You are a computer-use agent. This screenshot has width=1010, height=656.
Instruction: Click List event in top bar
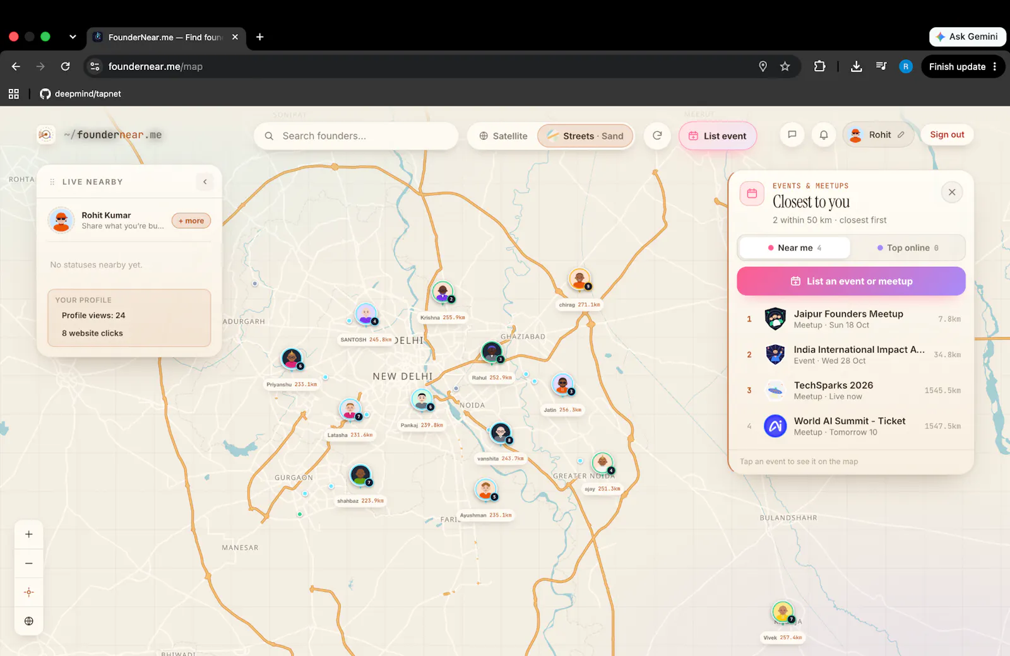tap(718, 136)
